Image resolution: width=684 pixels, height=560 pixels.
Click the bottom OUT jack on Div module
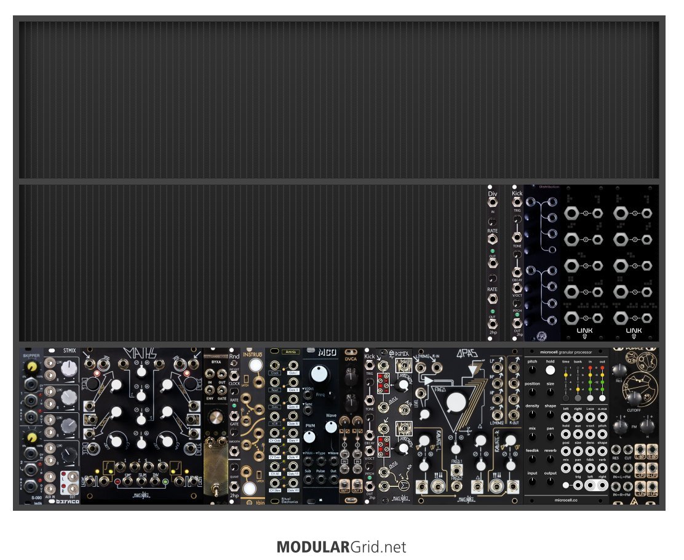pyautogui.click(x=492, y=324)
